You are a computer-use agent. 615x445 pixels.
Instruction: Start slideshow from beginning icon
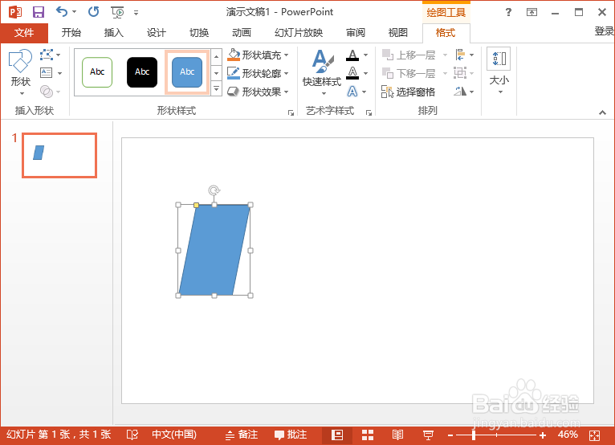coord(118,13)
